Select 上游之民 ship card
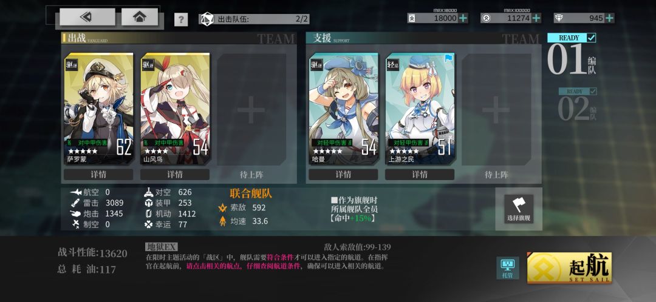Viewport: 656px width, 302px height. click(420, 109)
